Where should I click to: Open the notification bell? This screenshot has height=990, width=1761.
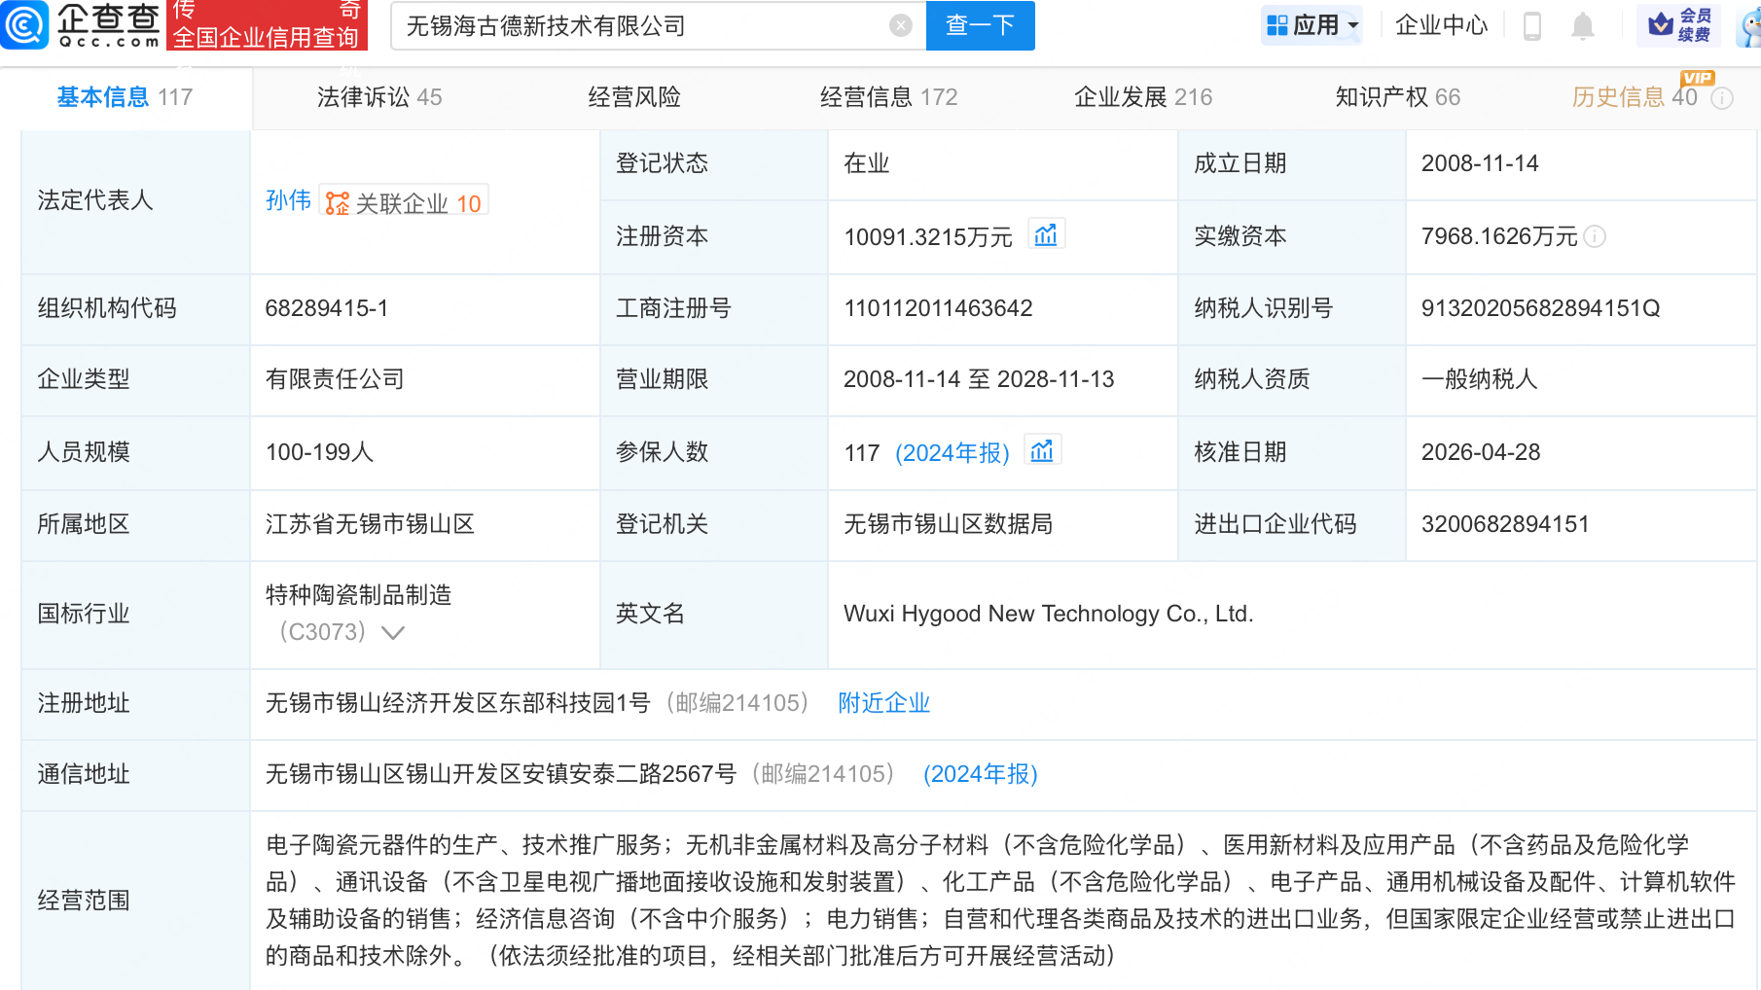pyautogui.click(x=1583, y=26)
